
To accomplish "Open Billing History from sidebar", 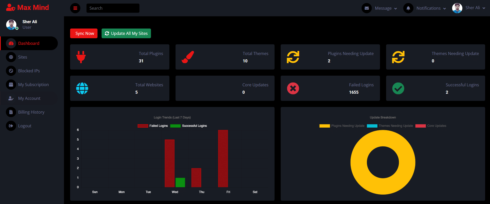I will 29,112.
